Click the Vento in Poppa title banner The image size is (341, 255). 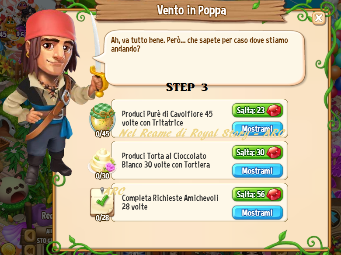191,10
